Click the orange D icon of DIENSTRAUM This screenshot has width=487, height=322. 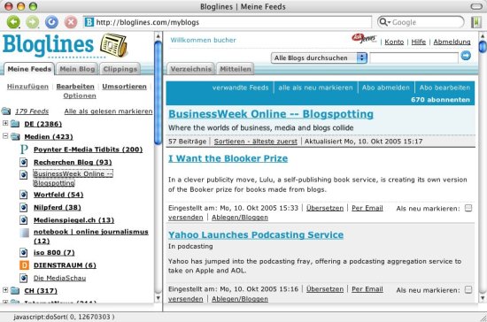pyautogui.click(x=24, y=265)
